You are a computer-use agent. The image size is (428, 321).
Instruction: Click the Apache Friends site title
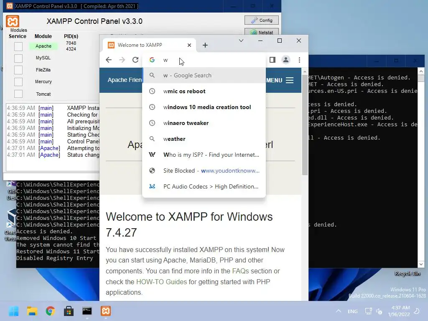click(x=125, y=80)
